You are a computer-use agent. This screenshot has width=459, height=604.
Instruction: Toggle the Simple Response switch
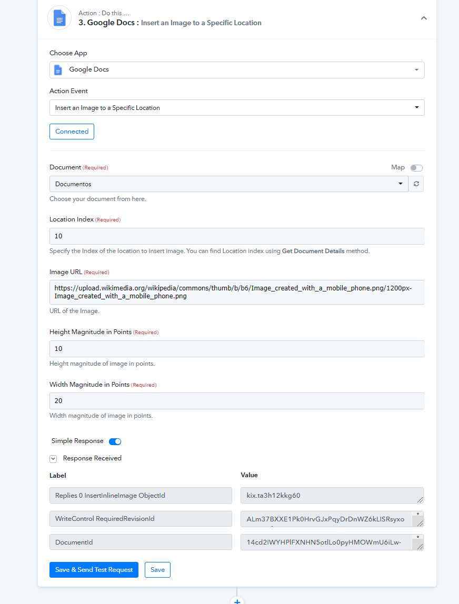pos(115,441)
